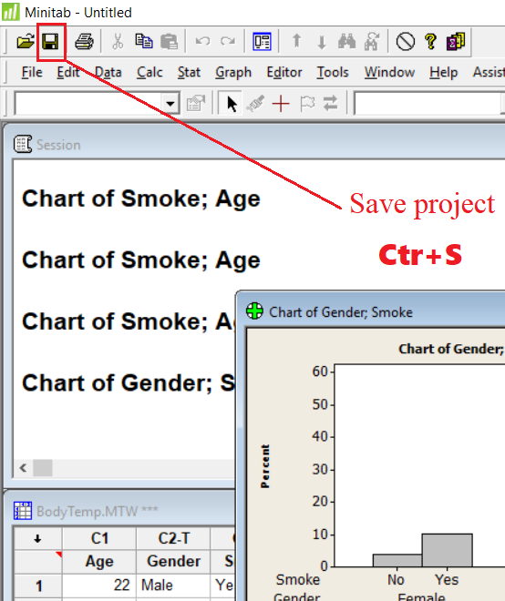Screen dimensions: 505x601
Task: Click the Save Project floppy disk icon
Action: (x=51, y=41)
